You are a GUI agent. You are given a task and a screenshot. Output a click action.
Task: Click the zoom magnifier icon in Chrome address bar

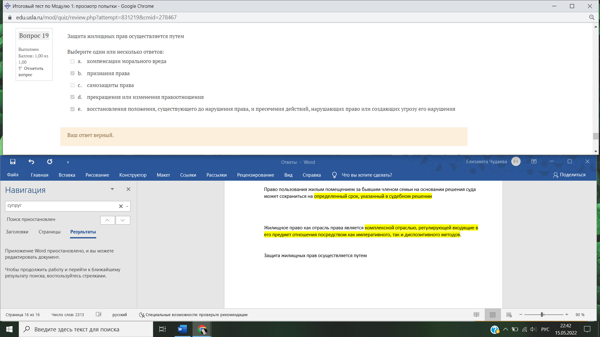click(592, 17)
